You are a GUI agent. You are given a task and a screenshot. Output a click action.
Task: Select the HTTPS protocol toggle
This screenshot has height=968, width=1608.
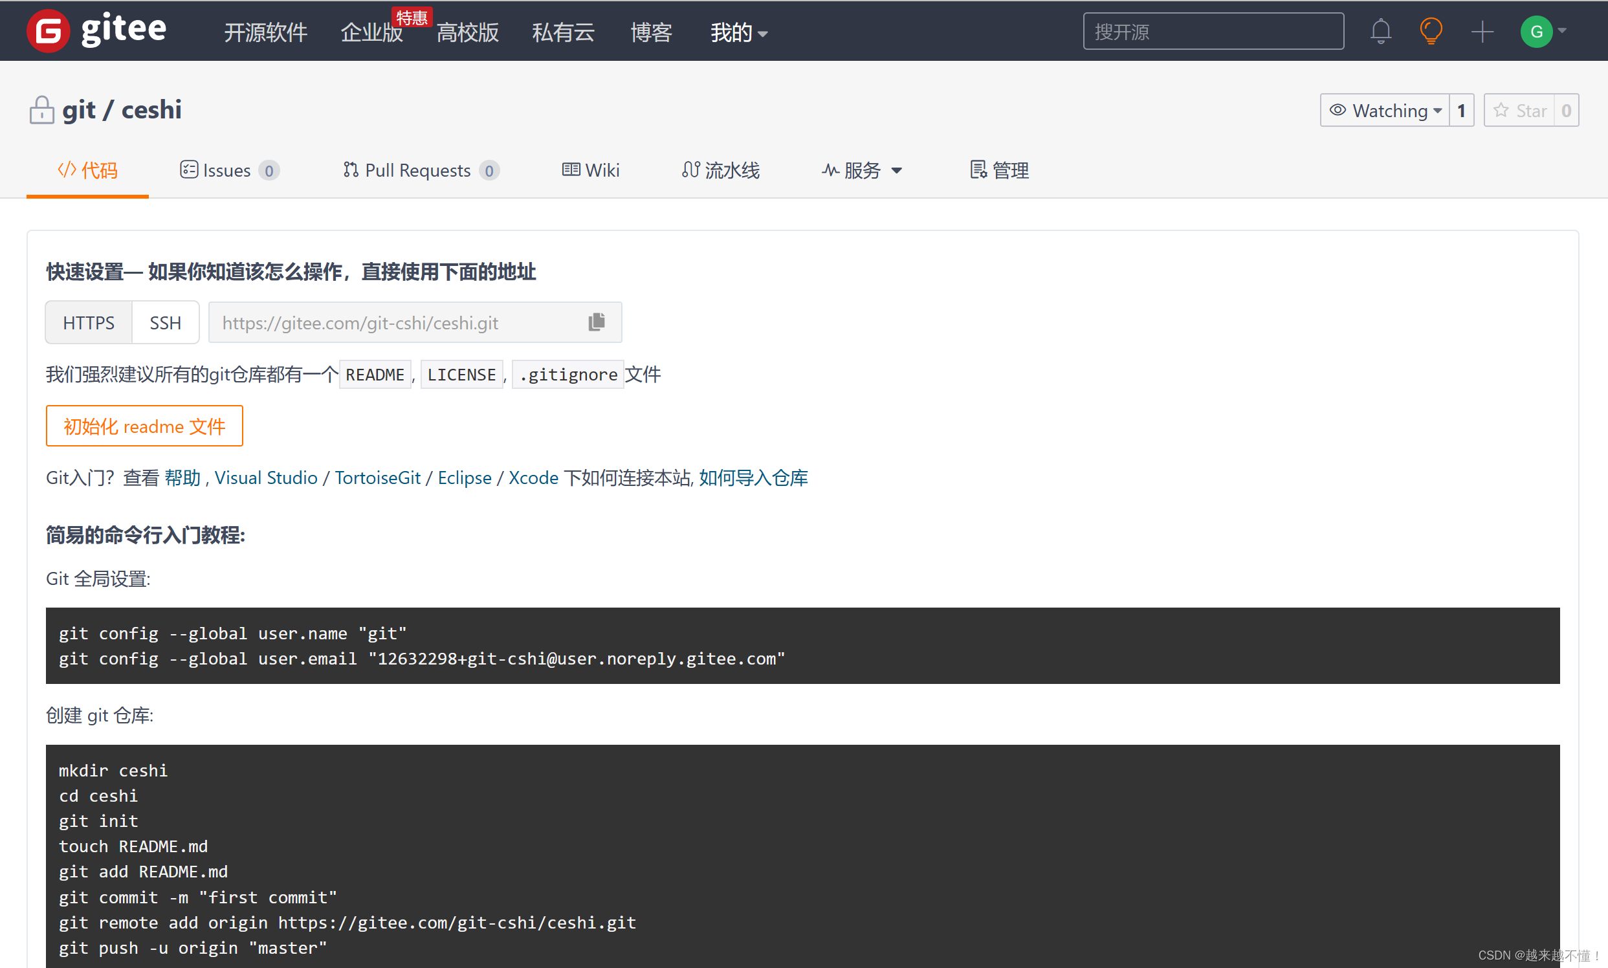89,322
